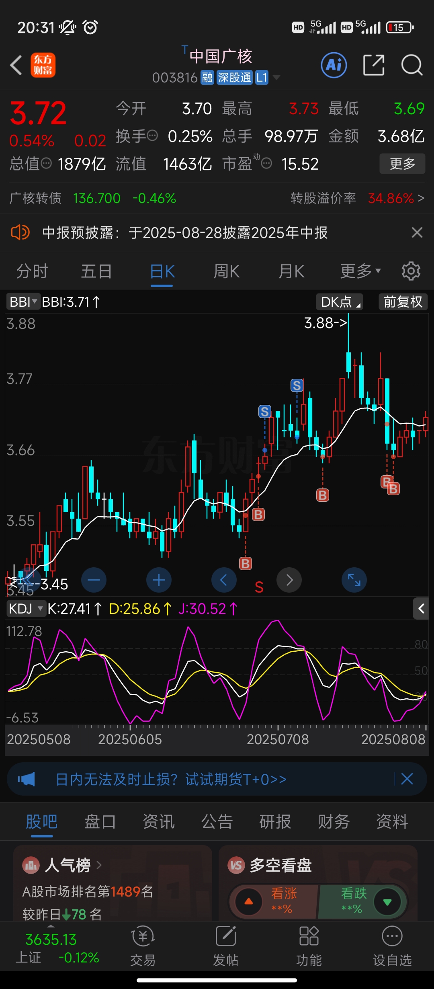Toggle DK点 signal option

click(x=340, y=302)
